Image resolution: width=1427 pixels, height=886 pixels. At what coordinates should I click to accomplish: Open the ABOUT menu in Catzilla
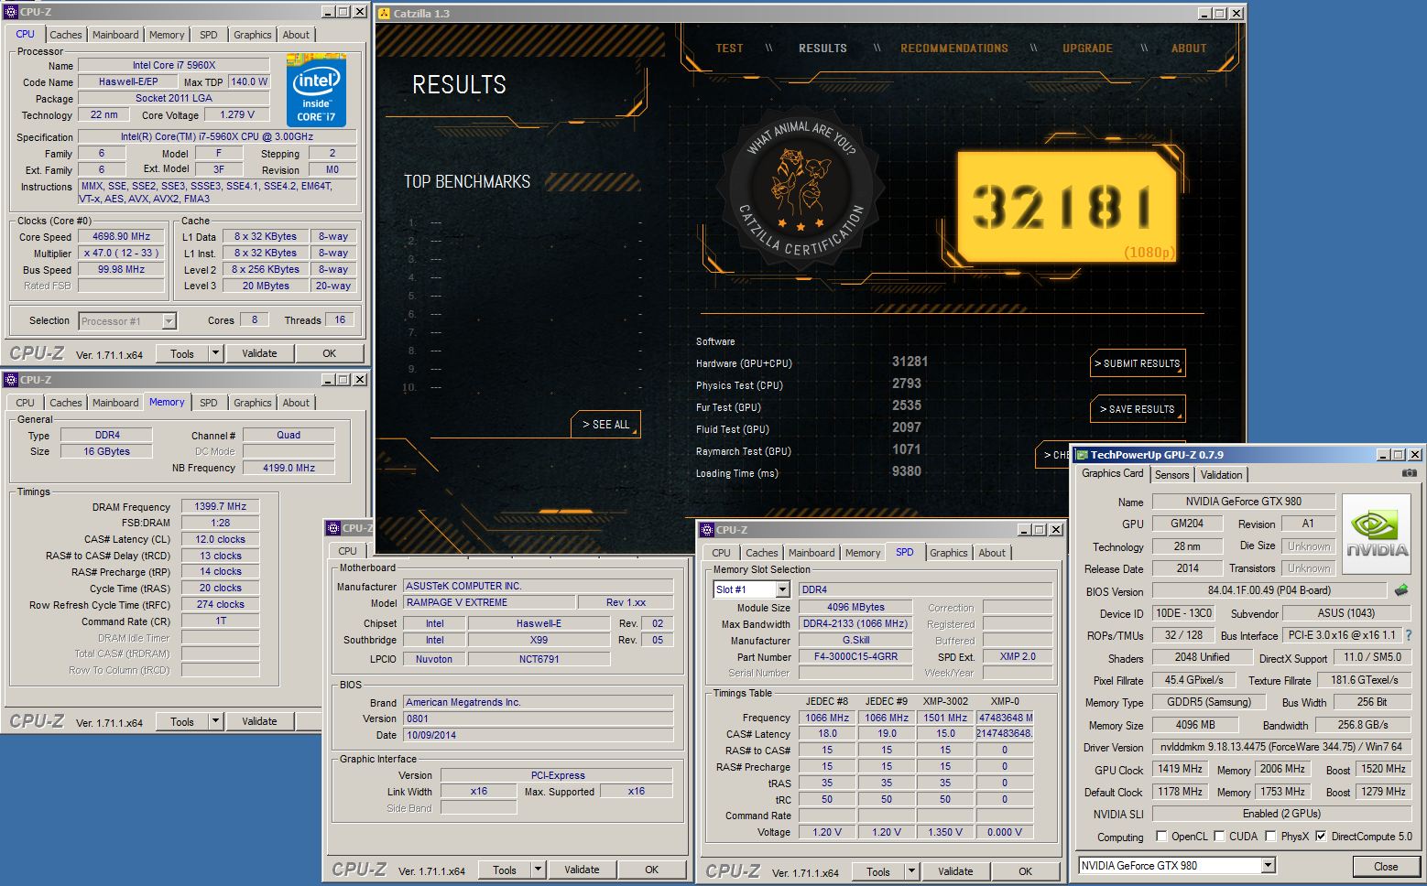1189,49
